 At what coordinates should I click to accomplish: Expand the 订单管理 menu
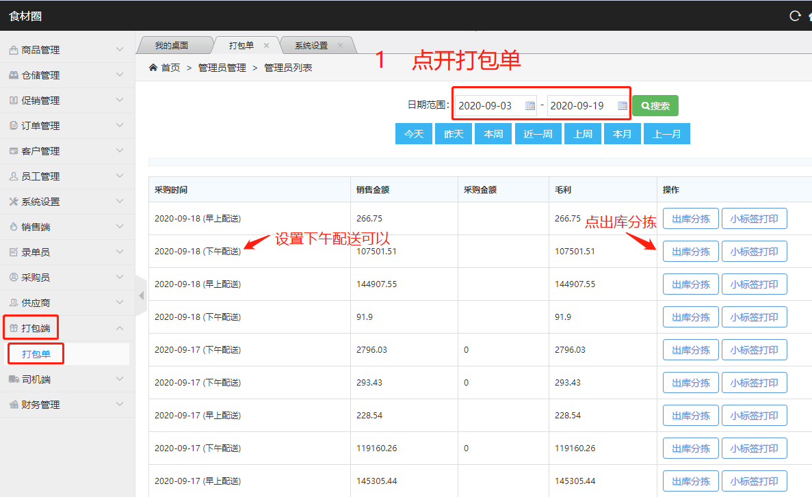(x=120, y=126)
